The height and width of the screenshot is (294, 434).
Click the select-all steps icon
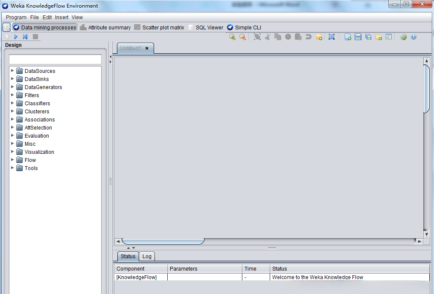pos(257,37)
